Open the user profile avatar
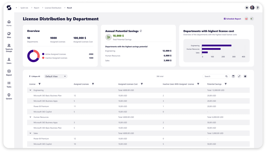266x152 pixels. click(x=252, y=8)
